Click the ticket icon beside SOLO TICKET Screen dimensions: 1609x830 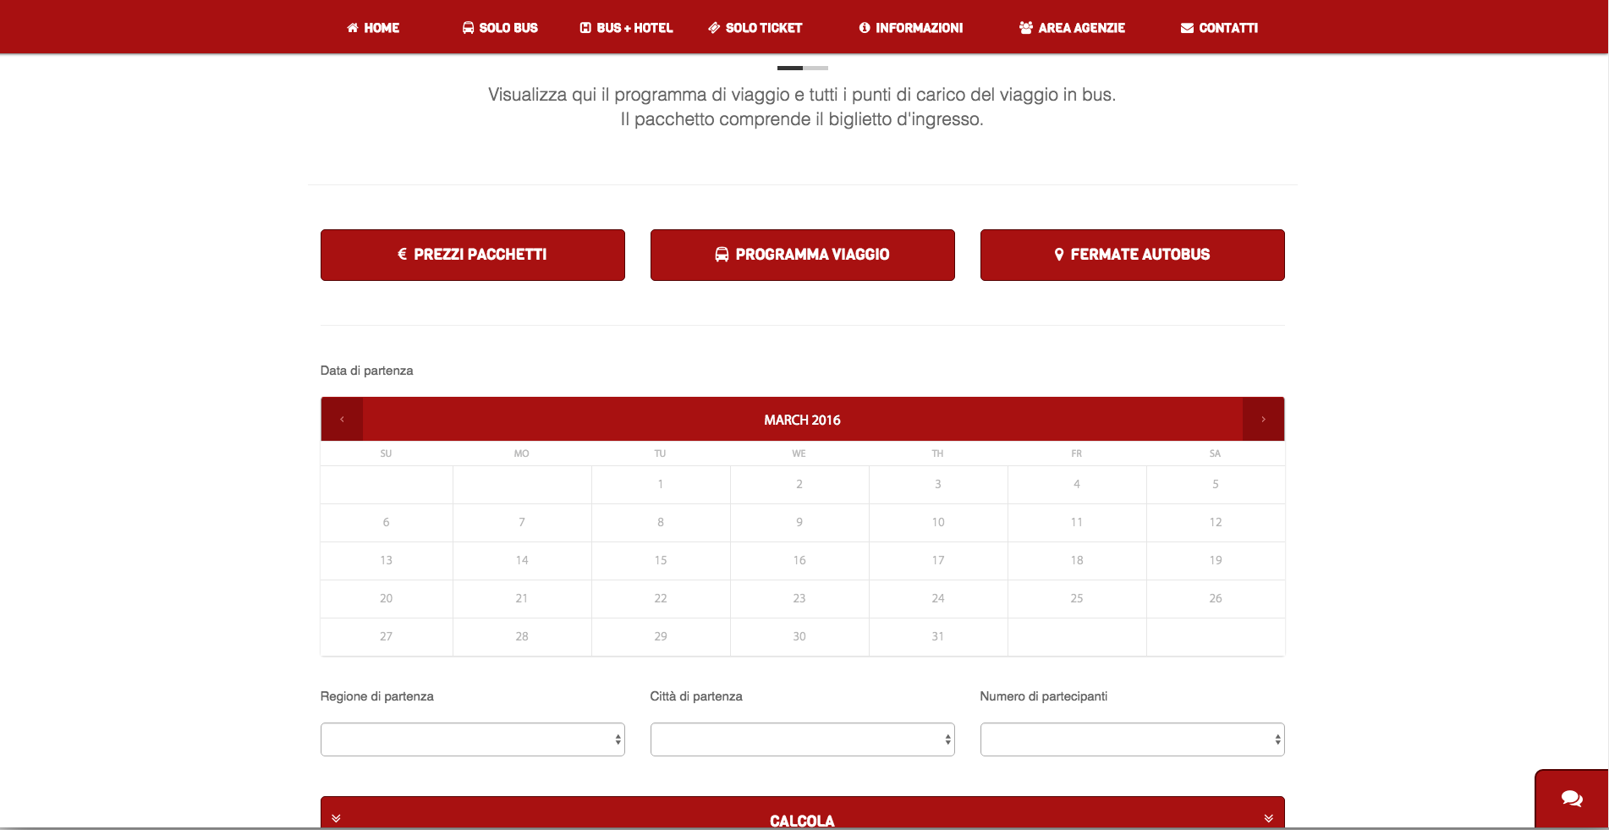pos(714,28)
